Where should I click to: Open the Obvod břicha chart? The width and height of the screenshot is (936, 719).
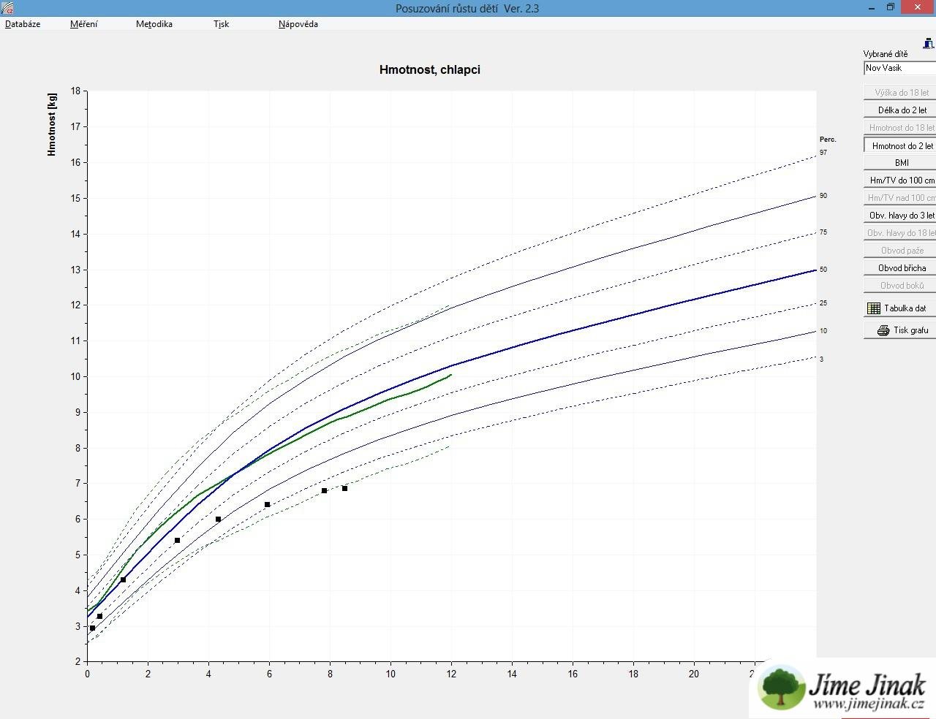(x=901, y=268)
